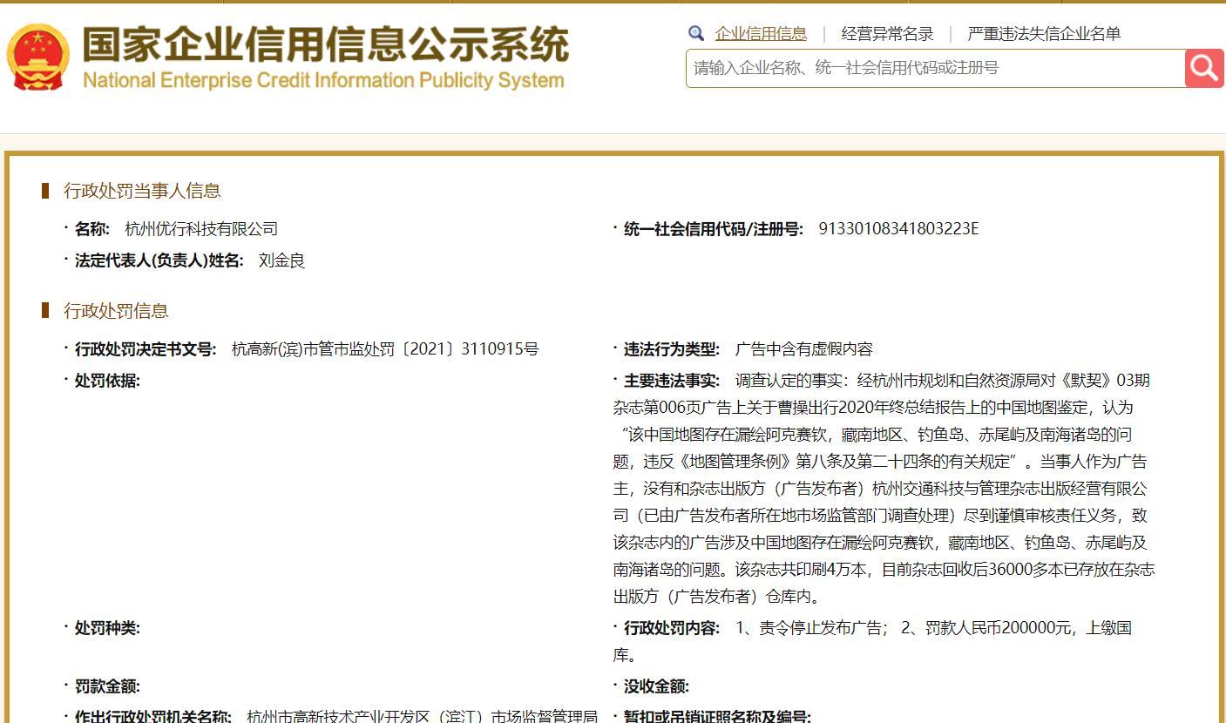1226x723 pixels.
Task: Click the national emblem logo
Action: [37, 57]
